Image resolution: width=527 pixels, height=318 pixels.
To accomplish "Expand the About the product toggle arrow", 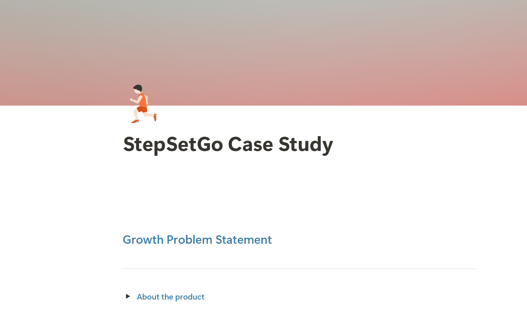I will click(128, 296).
